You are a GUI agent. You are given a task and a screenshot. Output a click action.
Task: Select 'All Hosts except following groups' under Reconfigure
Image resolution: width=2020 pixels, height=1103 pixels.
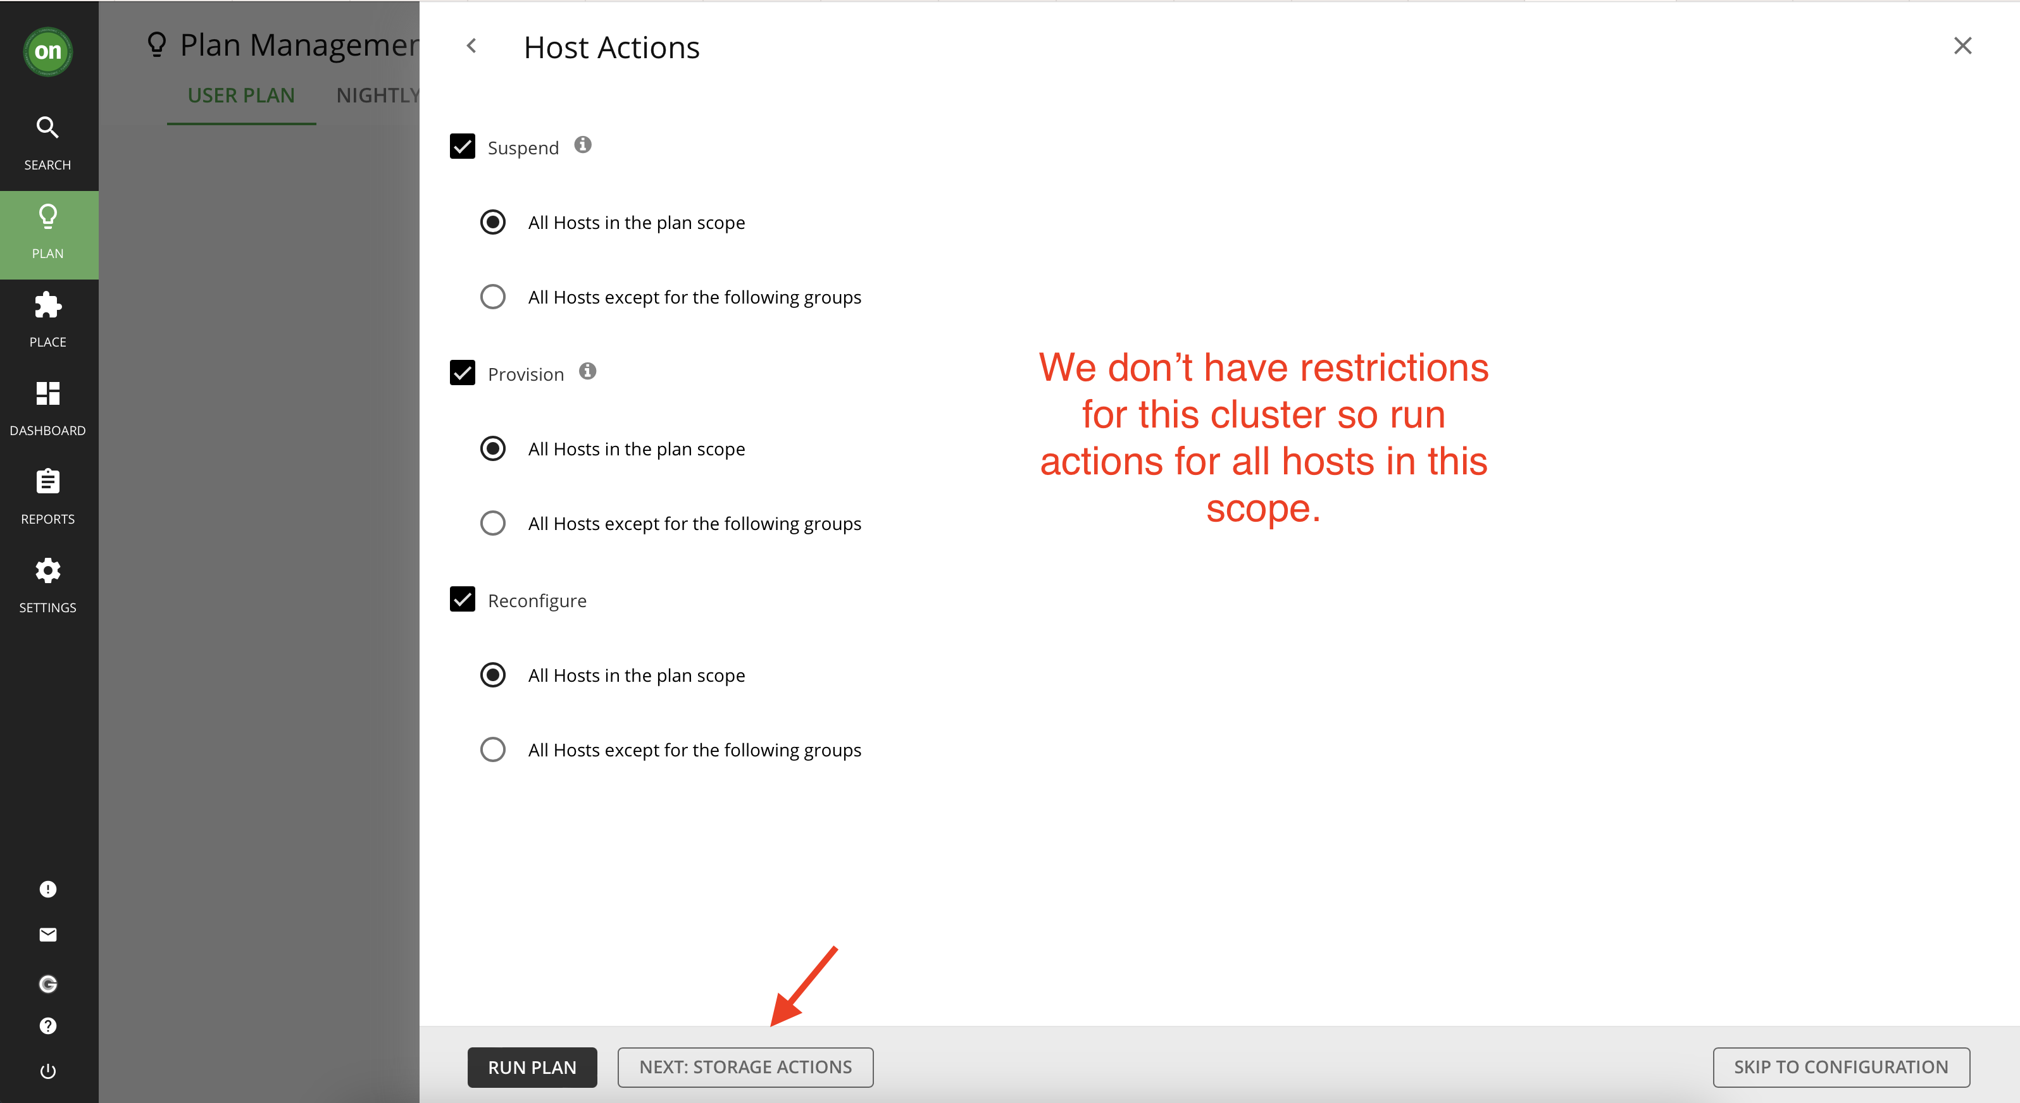pyautogui.click(x=493, y=749)
